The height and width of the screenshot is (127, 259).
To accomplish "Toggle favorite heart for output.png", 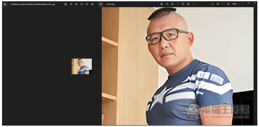I will coord(178,4).
